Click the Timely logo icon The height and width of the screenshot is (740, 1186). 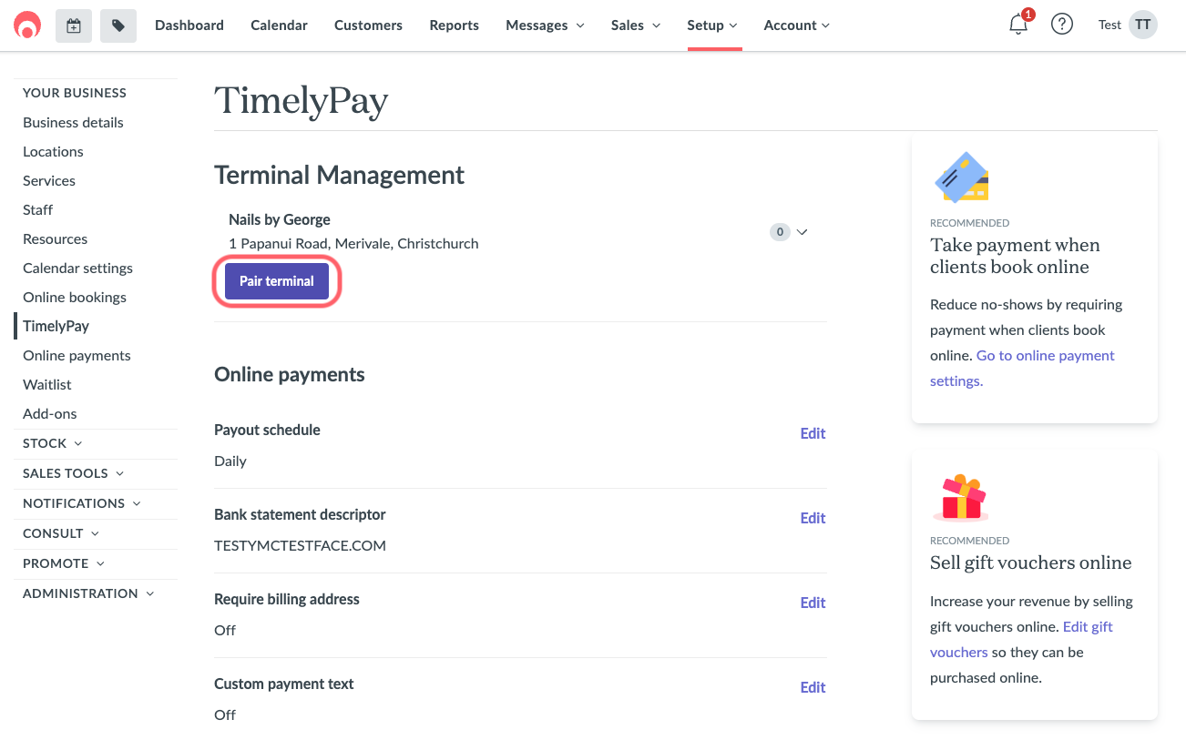click(27, 25)
